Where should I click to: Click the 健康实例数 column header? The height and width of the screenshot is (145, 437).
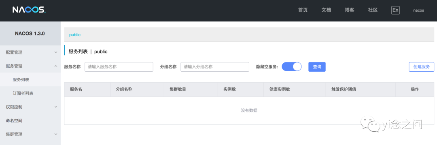pos(295,89)
